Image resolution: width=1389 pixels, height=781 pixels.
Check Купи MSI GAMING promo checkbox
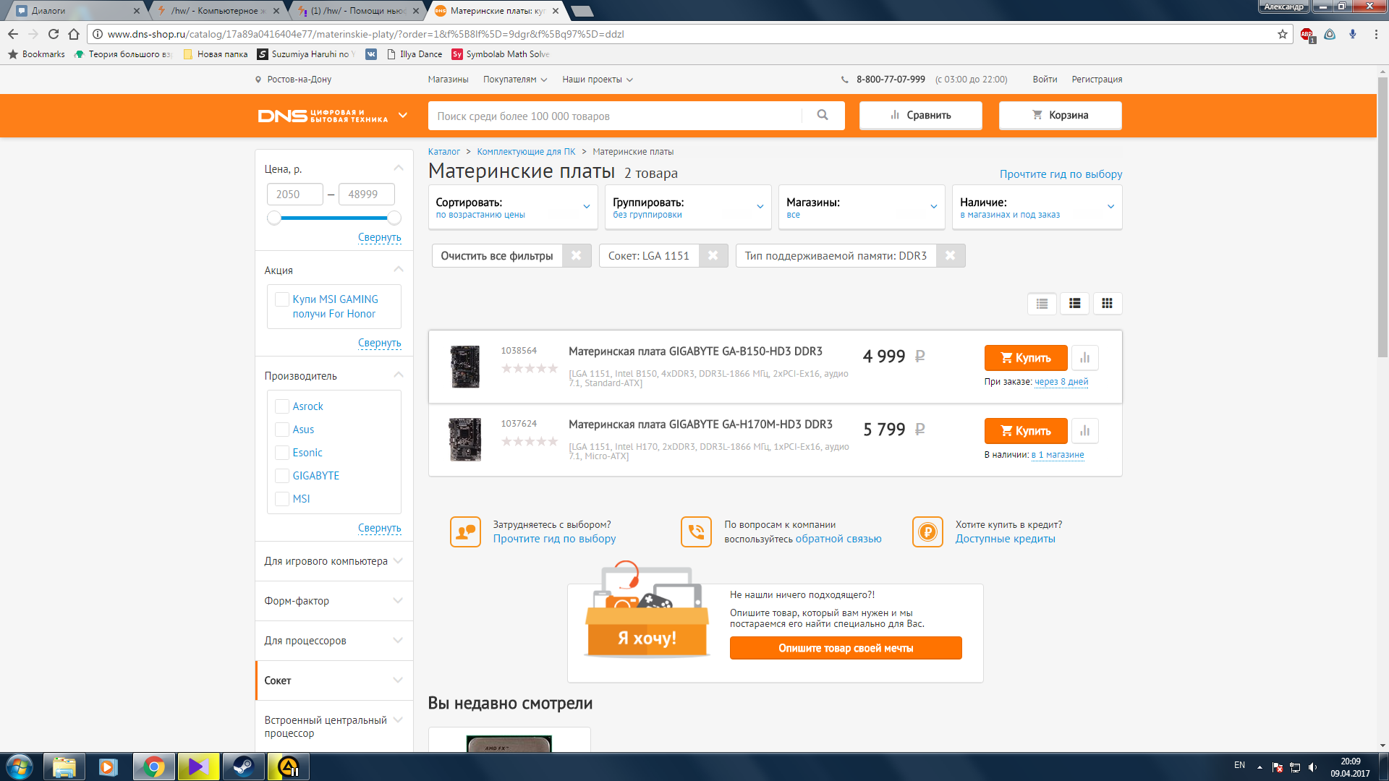282,299
